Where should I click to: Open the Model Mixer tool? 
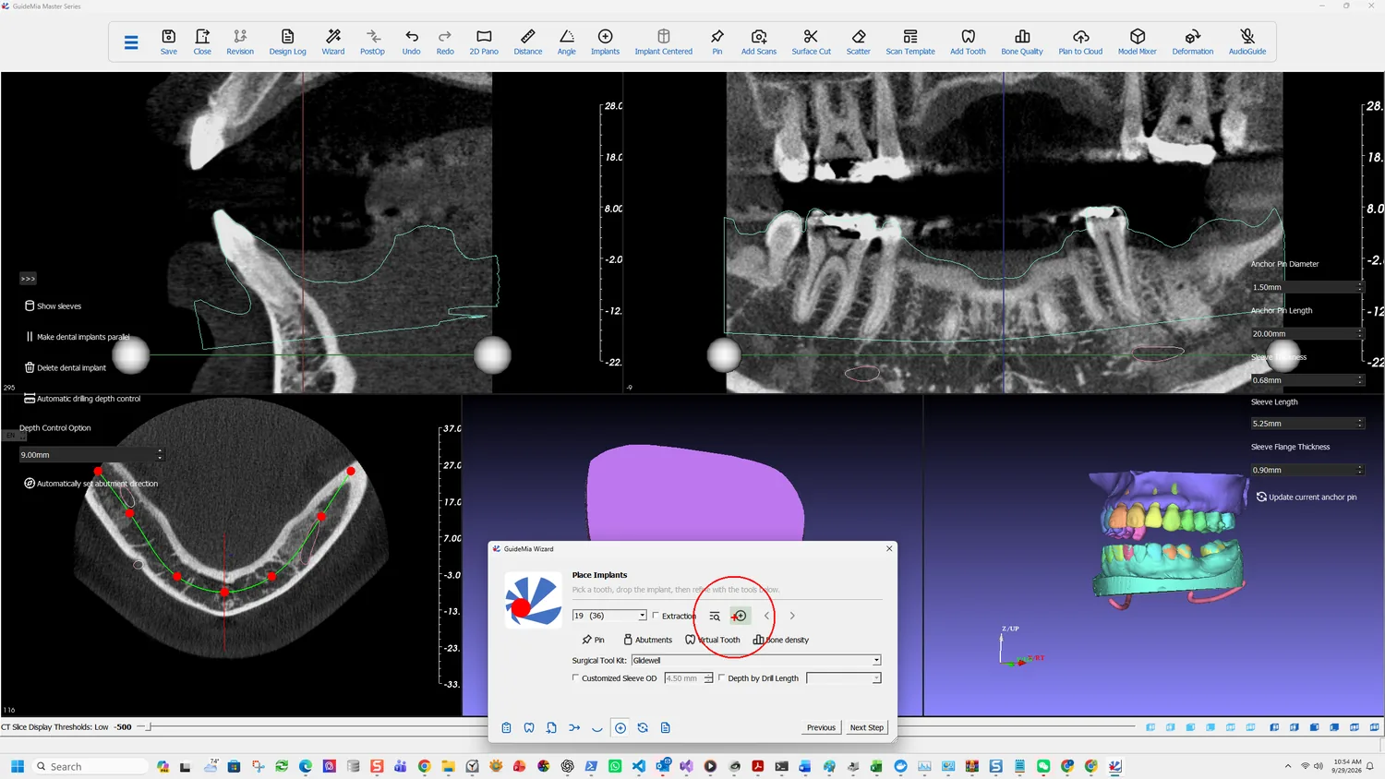coord(1138,42)
